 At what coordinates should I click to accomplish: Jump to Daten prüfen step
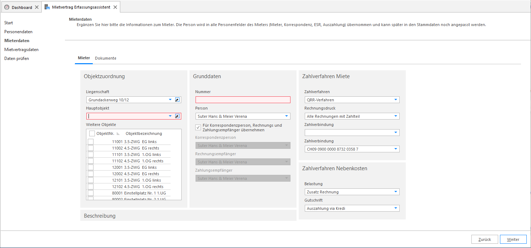coord(16,59)
